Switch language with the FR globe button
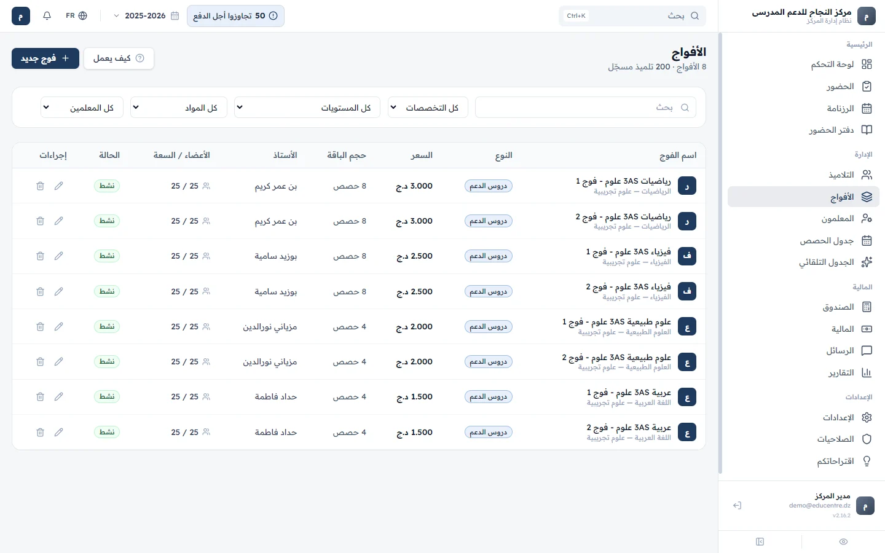 76,16
